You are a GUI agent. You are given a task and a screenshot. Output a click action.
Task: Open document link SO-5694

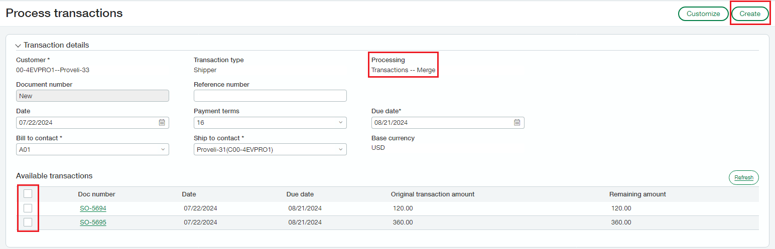click(x=93, y=208)
